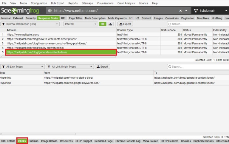Open the Bulk Export menu

[x=58, y=3]
